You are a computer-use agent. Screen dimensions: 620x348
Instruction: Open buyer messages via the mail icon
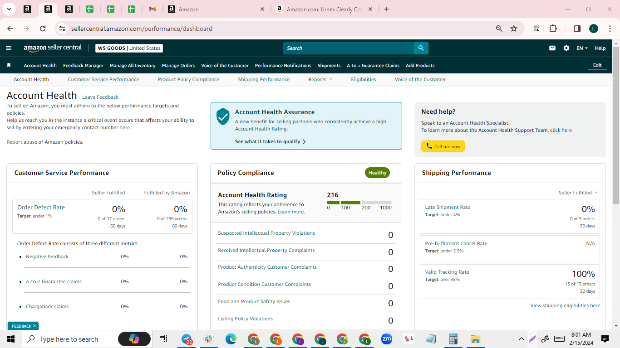(x=552, y=48)
